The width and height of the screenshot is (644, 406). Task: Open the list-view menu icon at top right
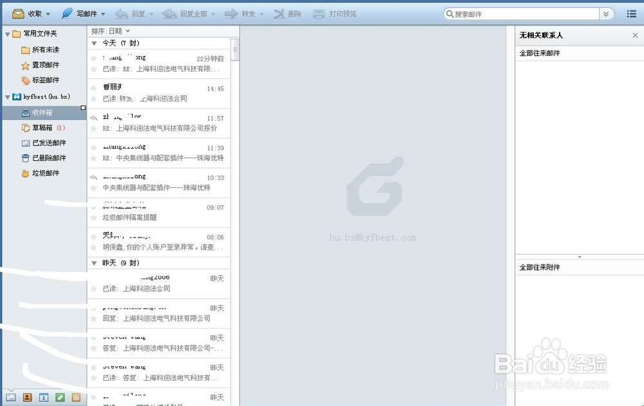click(x=632, y=14)
